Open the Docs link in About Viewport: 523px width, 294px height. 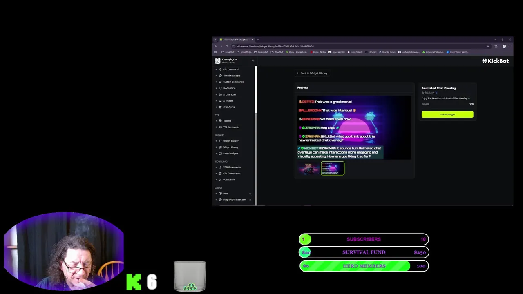[226, 194]
